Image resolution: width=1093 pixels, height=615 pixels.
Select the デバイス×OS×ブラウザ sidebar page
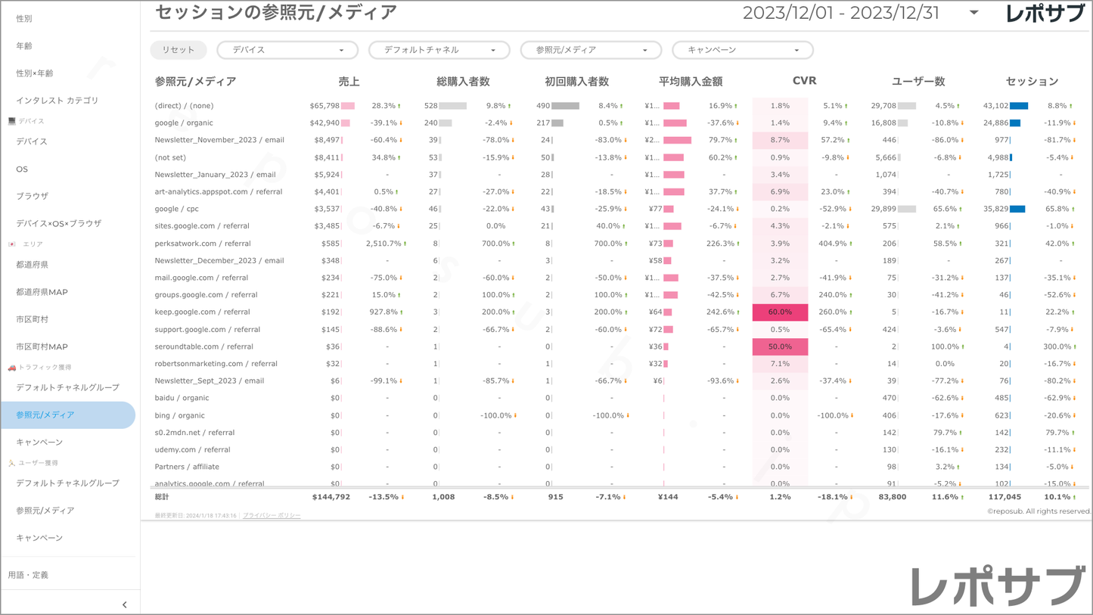[59, 223]
